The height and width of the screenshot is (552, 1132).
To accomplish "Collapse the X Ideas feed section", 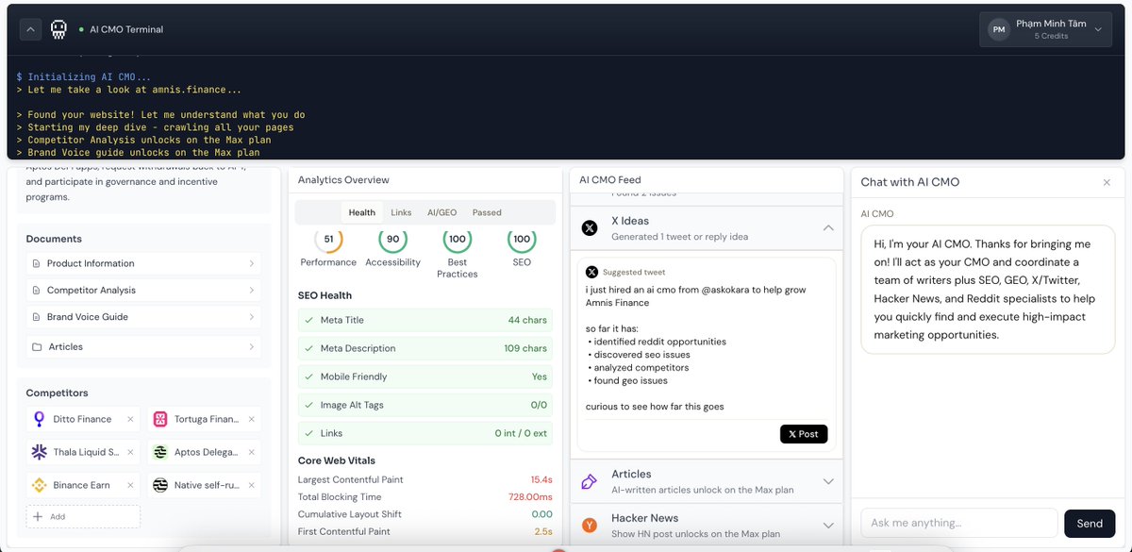I will pos(828,228).
